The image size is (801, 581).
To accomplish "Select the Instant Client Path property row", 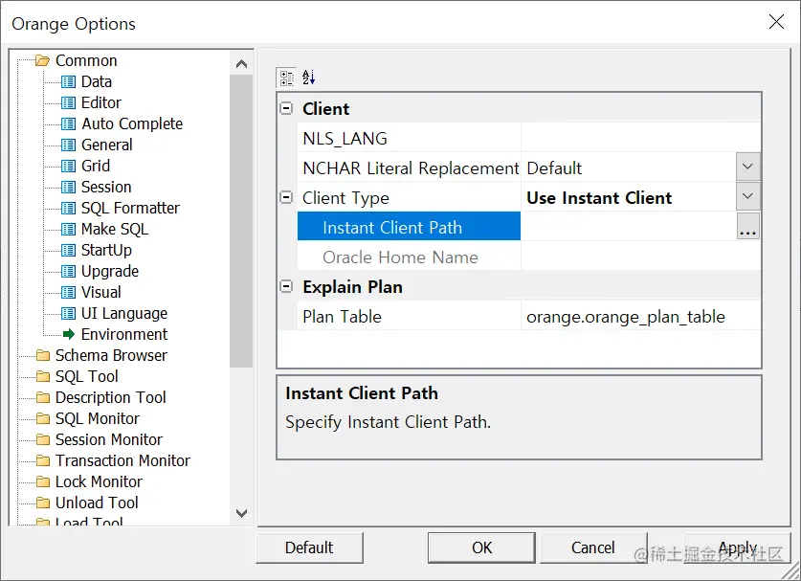I will tap(410, 227).
